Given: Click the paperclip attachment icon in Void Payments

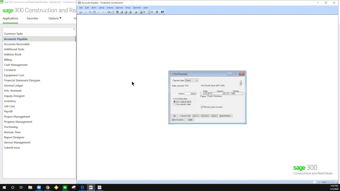Looking at the screenshot, I should tap(241, 83).
